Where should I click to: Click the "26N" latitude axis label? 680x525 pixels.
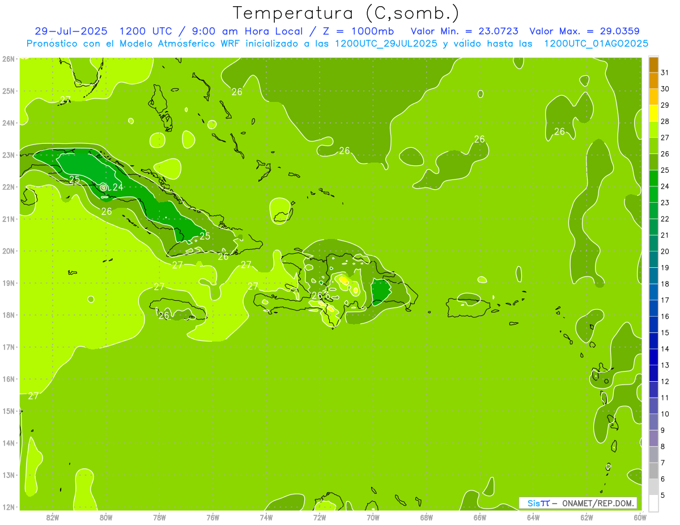coord(8,59)
